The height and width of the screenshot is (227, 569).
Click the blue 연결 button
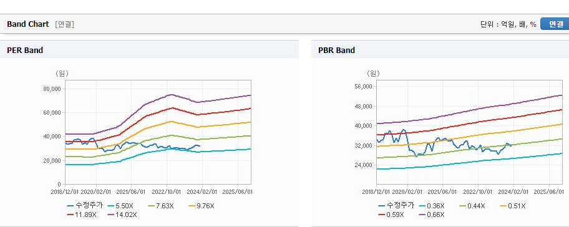[555, 24]
